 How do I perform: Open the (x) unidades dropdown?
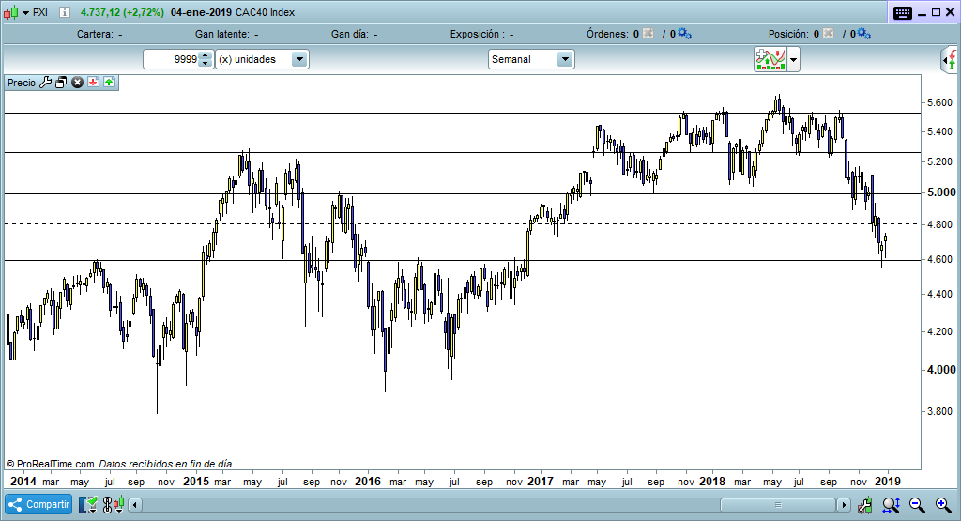[299, 59]
